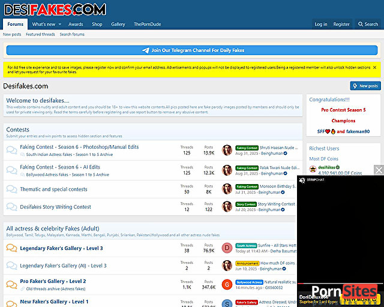Open the ThePornDude nav link
The width and height of the screenshot is (384, 307).
[148, 24]
